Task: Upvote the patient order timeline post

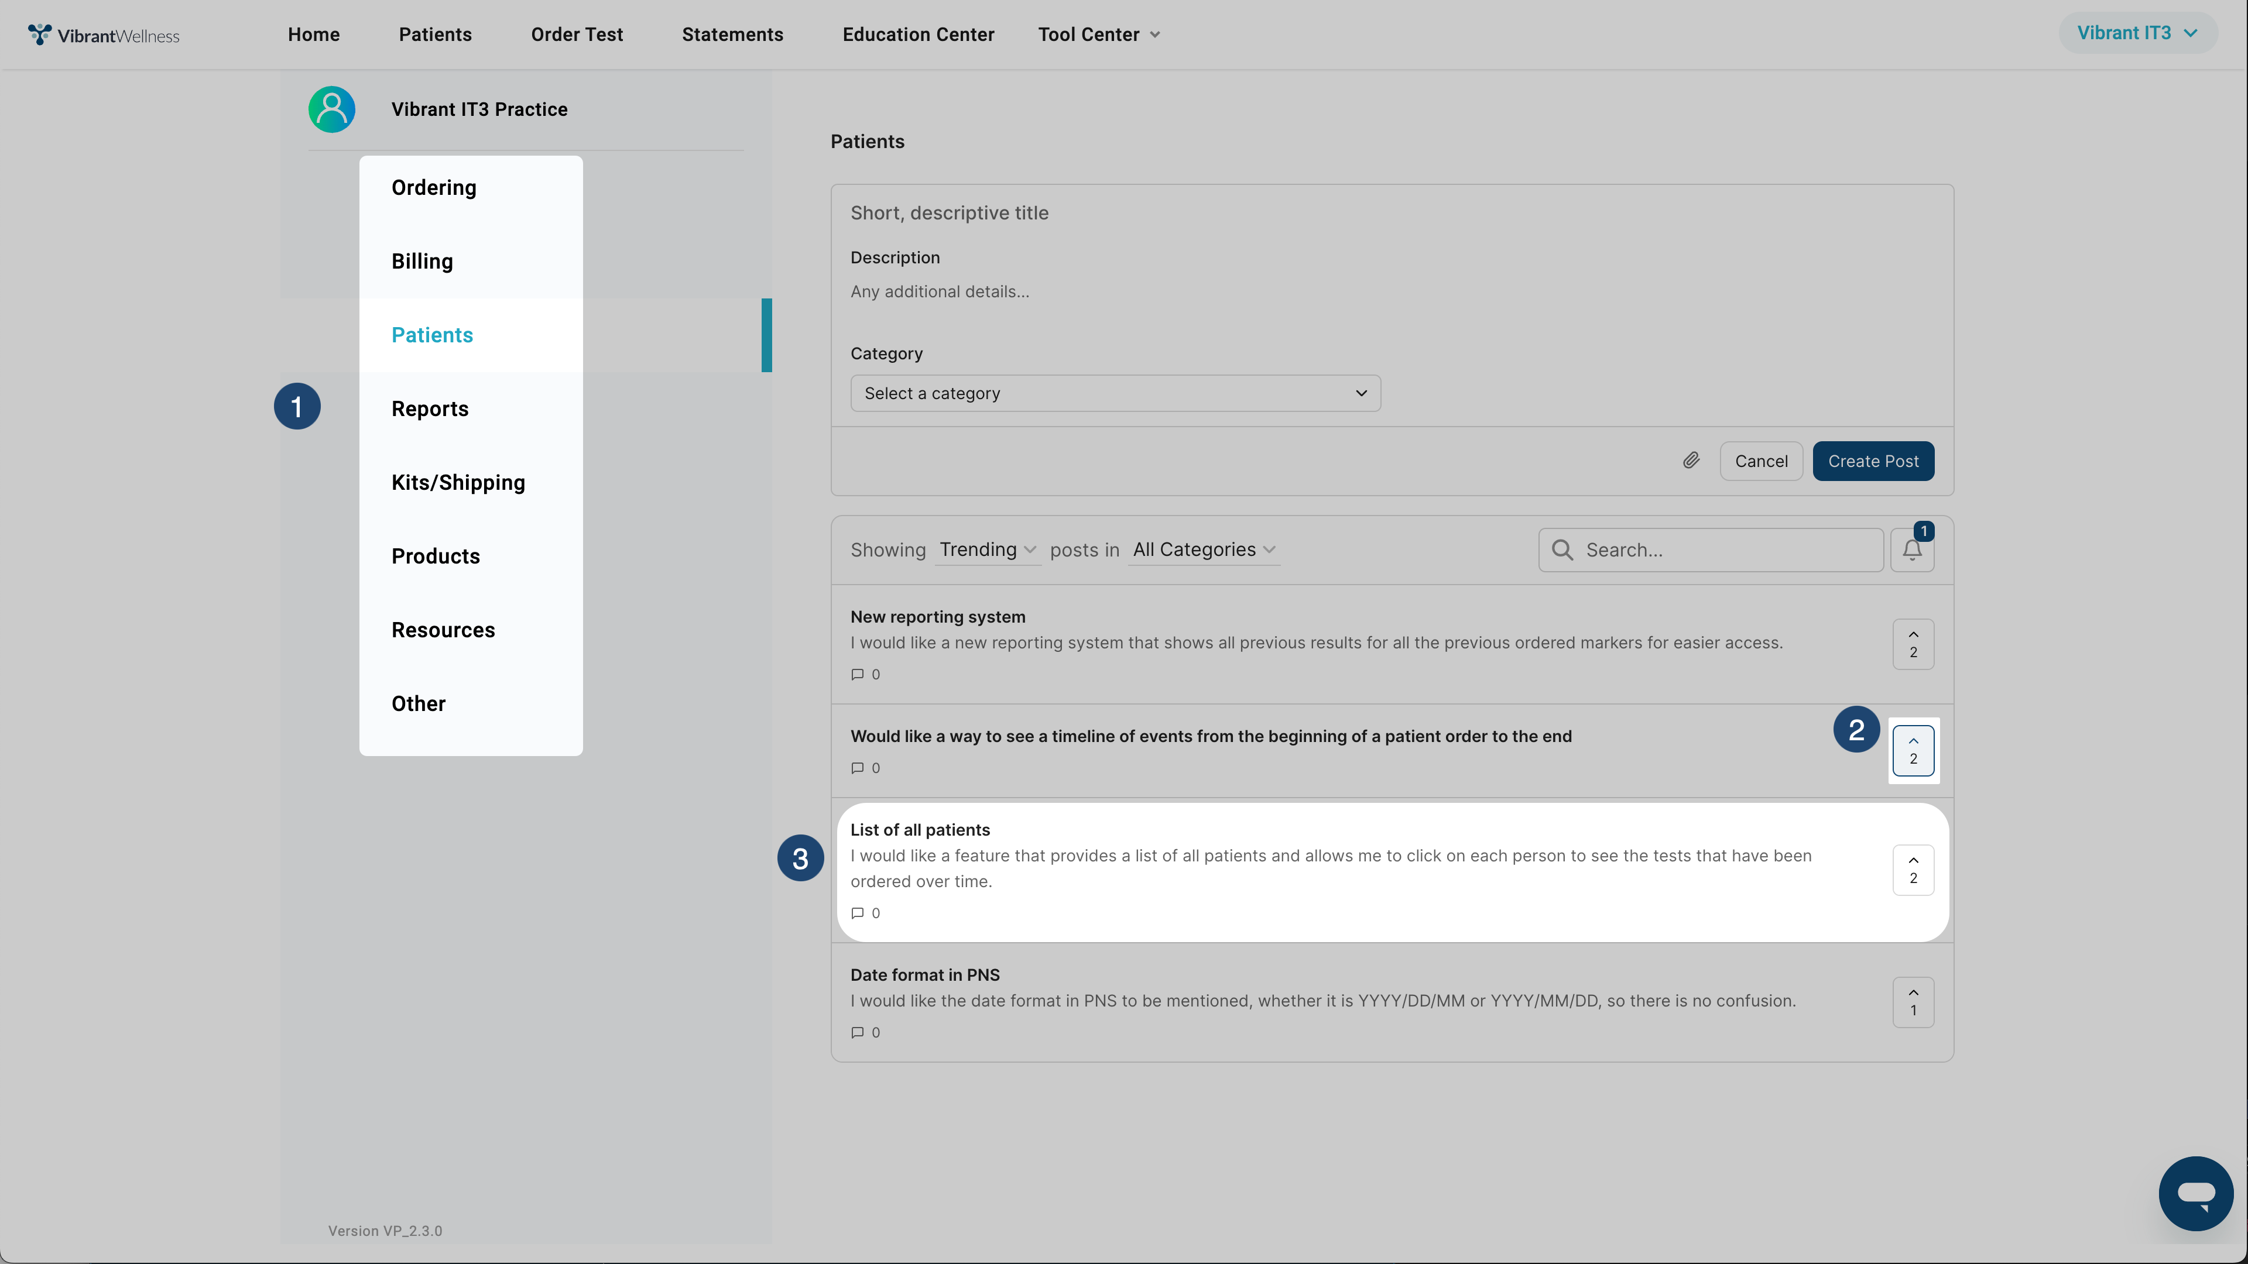Action: coord(1913,750)
